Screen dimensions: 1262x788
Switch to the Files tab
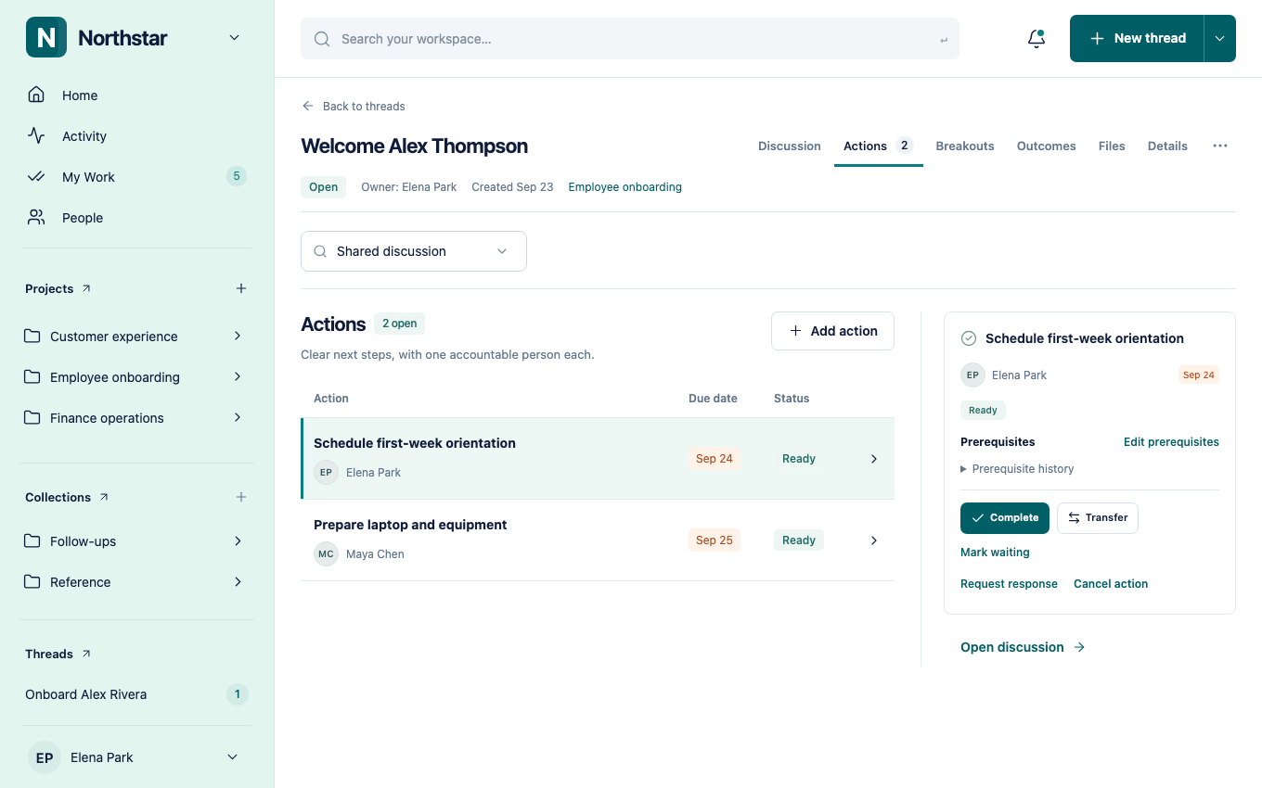click(1112, 146)
